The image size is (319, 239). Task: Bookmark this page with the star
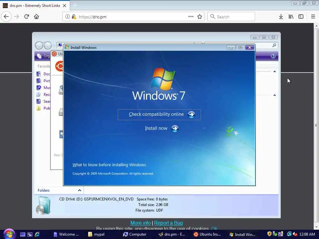coord(200,17)
